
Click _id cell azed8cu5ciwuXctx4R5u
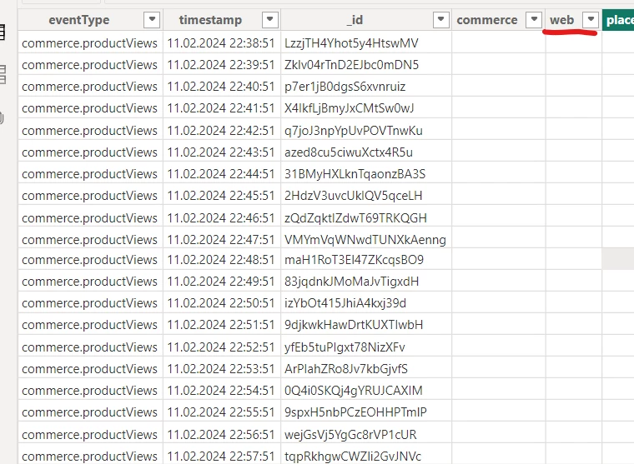(366, 152)
